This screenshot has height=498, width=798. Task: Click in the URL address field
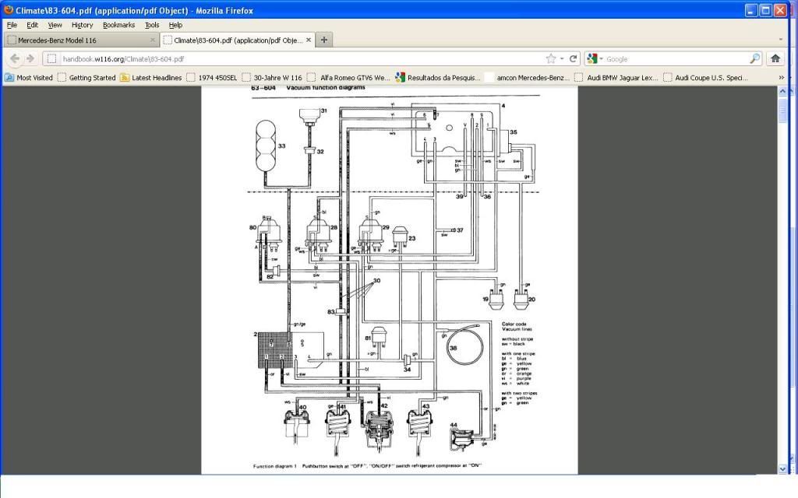296,58
